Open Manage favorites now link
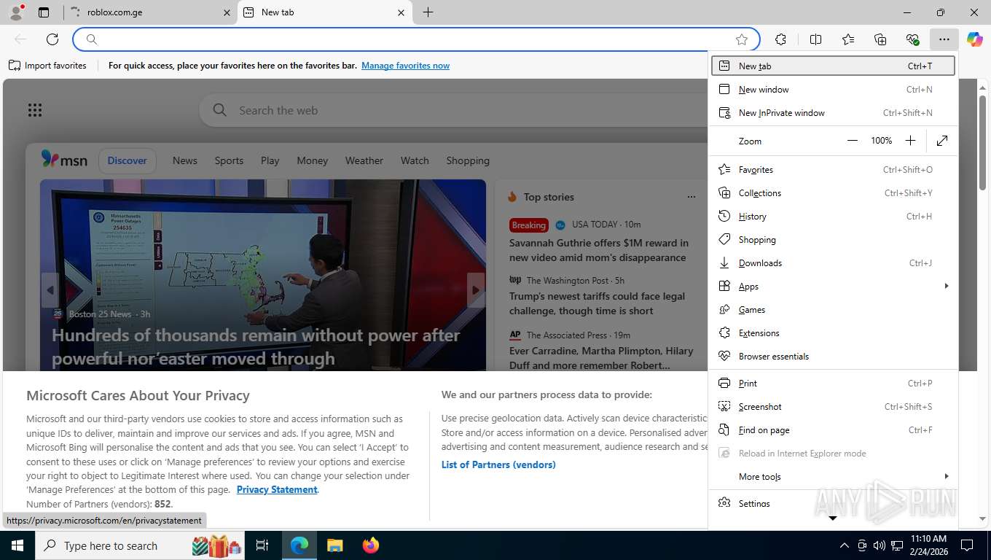The width and height of the screenshot is (991, 560). 405,66
